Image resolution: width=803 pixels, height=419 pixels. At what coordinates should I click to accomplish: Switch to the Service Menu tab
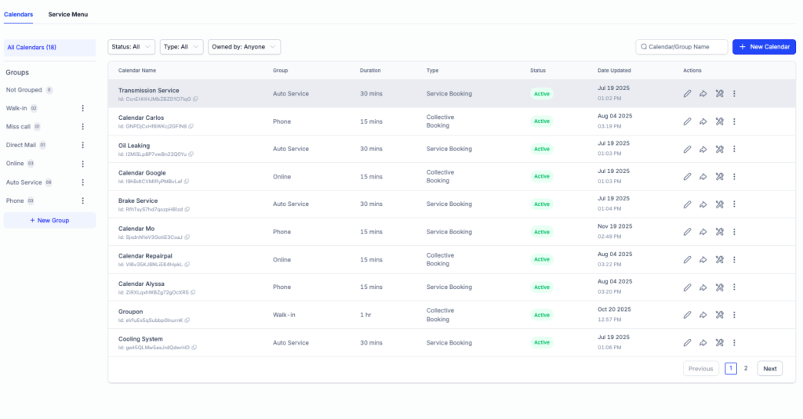(x=68, y=15)
